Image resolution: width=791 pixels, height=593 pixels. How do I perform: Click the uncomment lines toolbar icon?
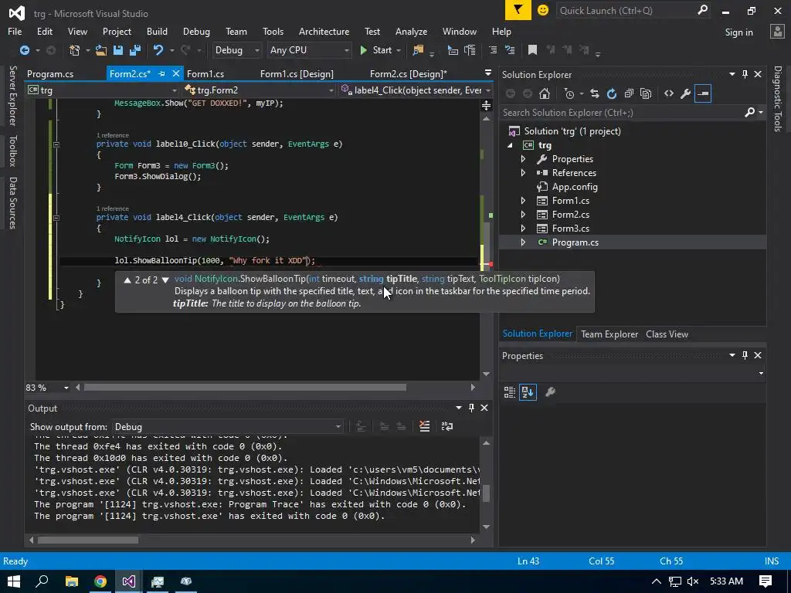(x=510, y=50)
